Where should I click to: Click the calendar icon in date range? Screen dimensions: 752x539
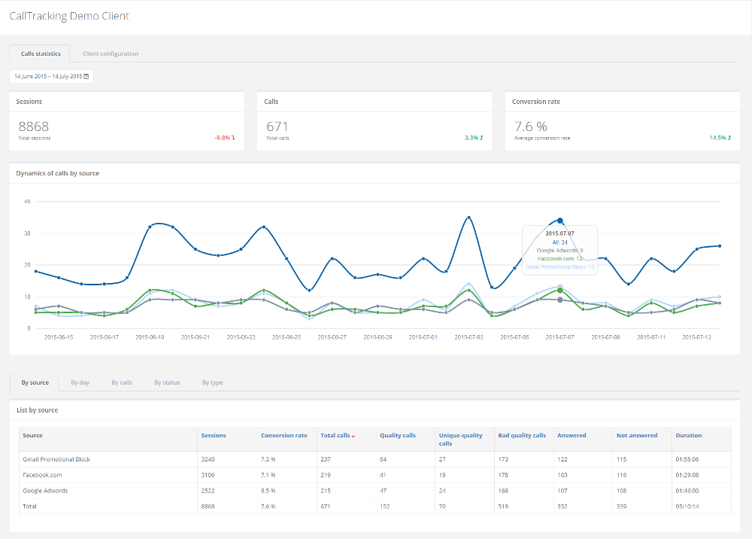pos(86,76)
